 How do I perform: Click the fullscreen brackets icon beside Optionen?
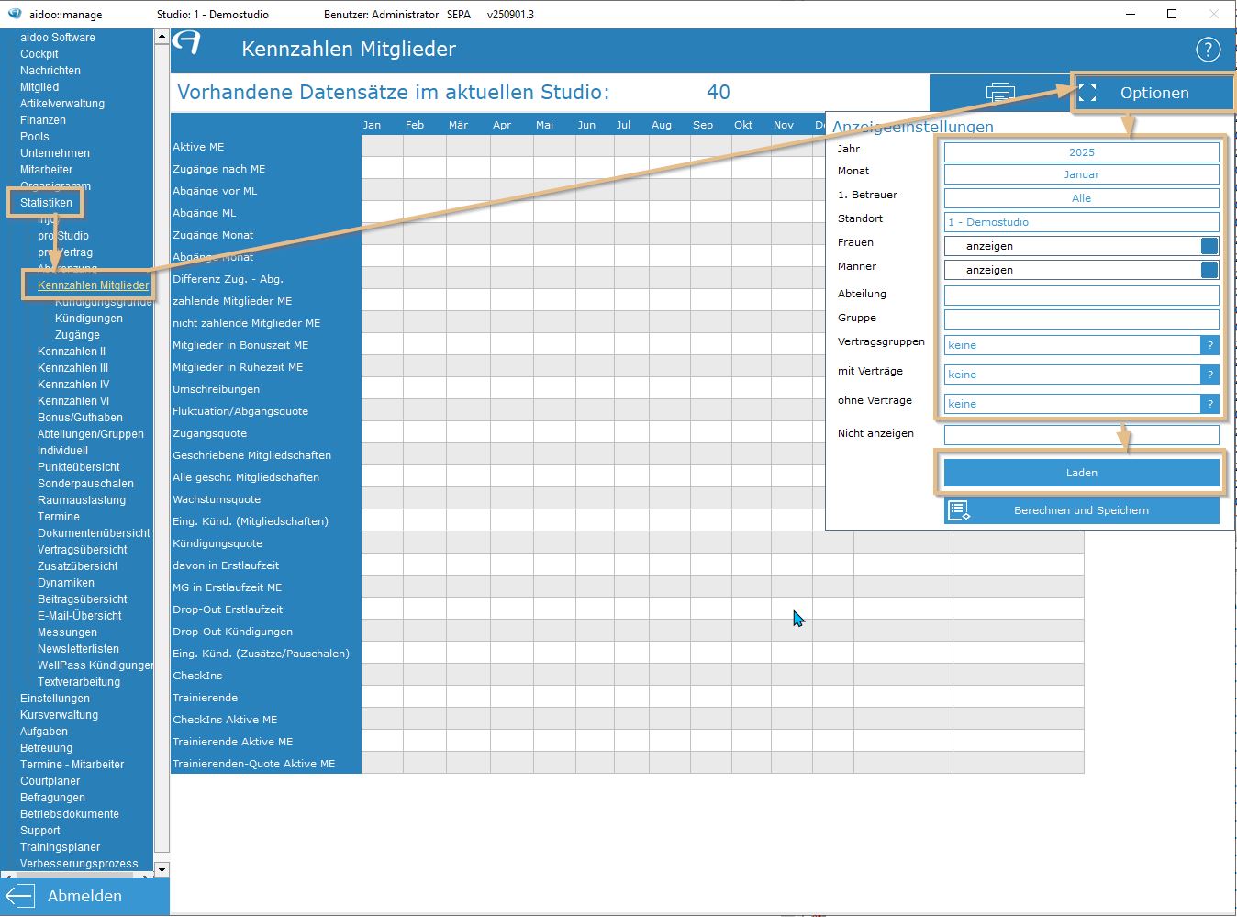pyautogui.click(x=1087, y=93)
